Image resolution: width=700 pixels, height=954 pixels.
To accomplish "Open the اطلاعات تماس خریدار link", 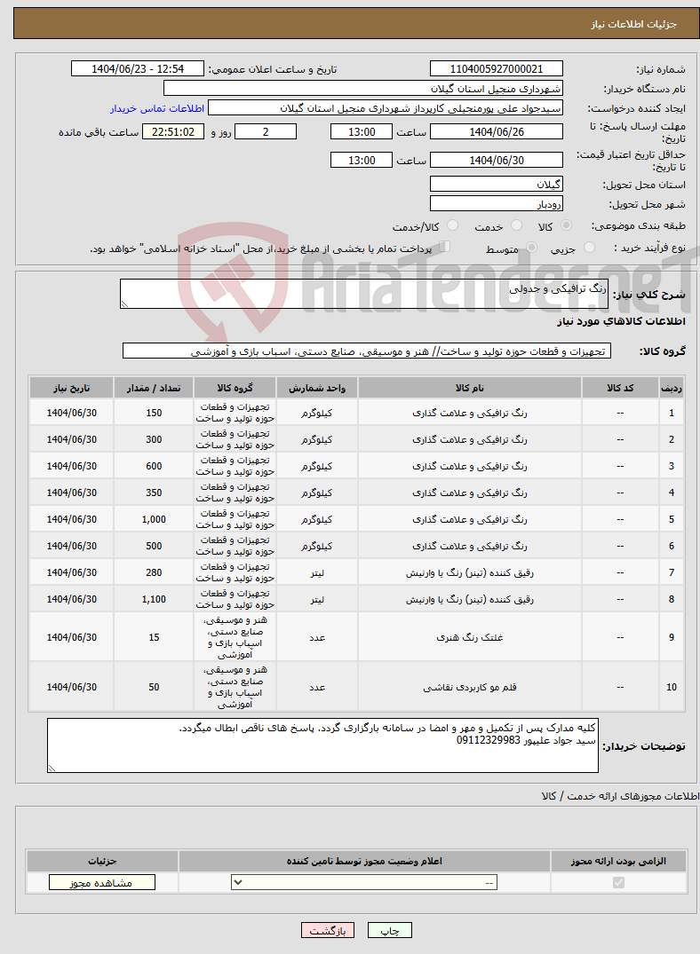I will coord(157,108).
